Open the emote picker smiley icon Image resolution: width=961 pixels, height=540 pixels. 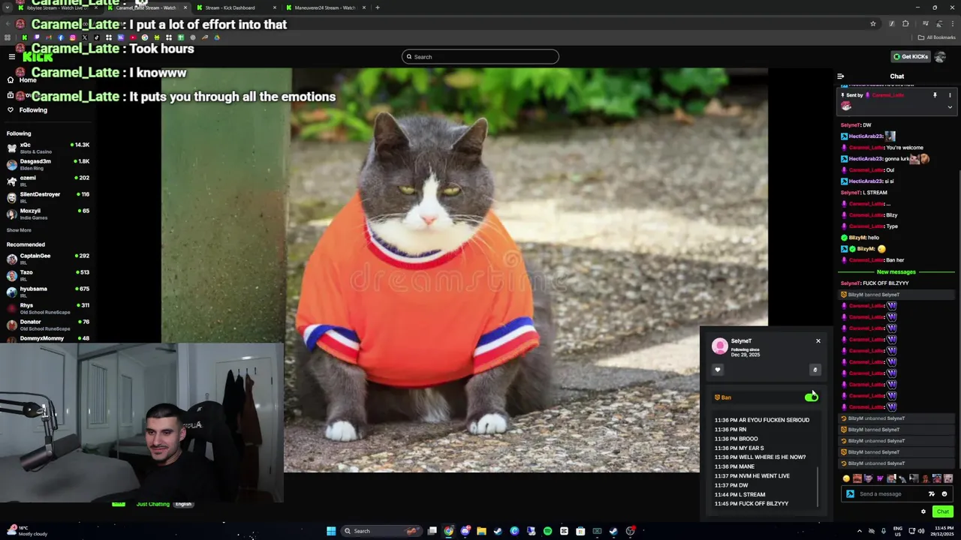(944, 493)
